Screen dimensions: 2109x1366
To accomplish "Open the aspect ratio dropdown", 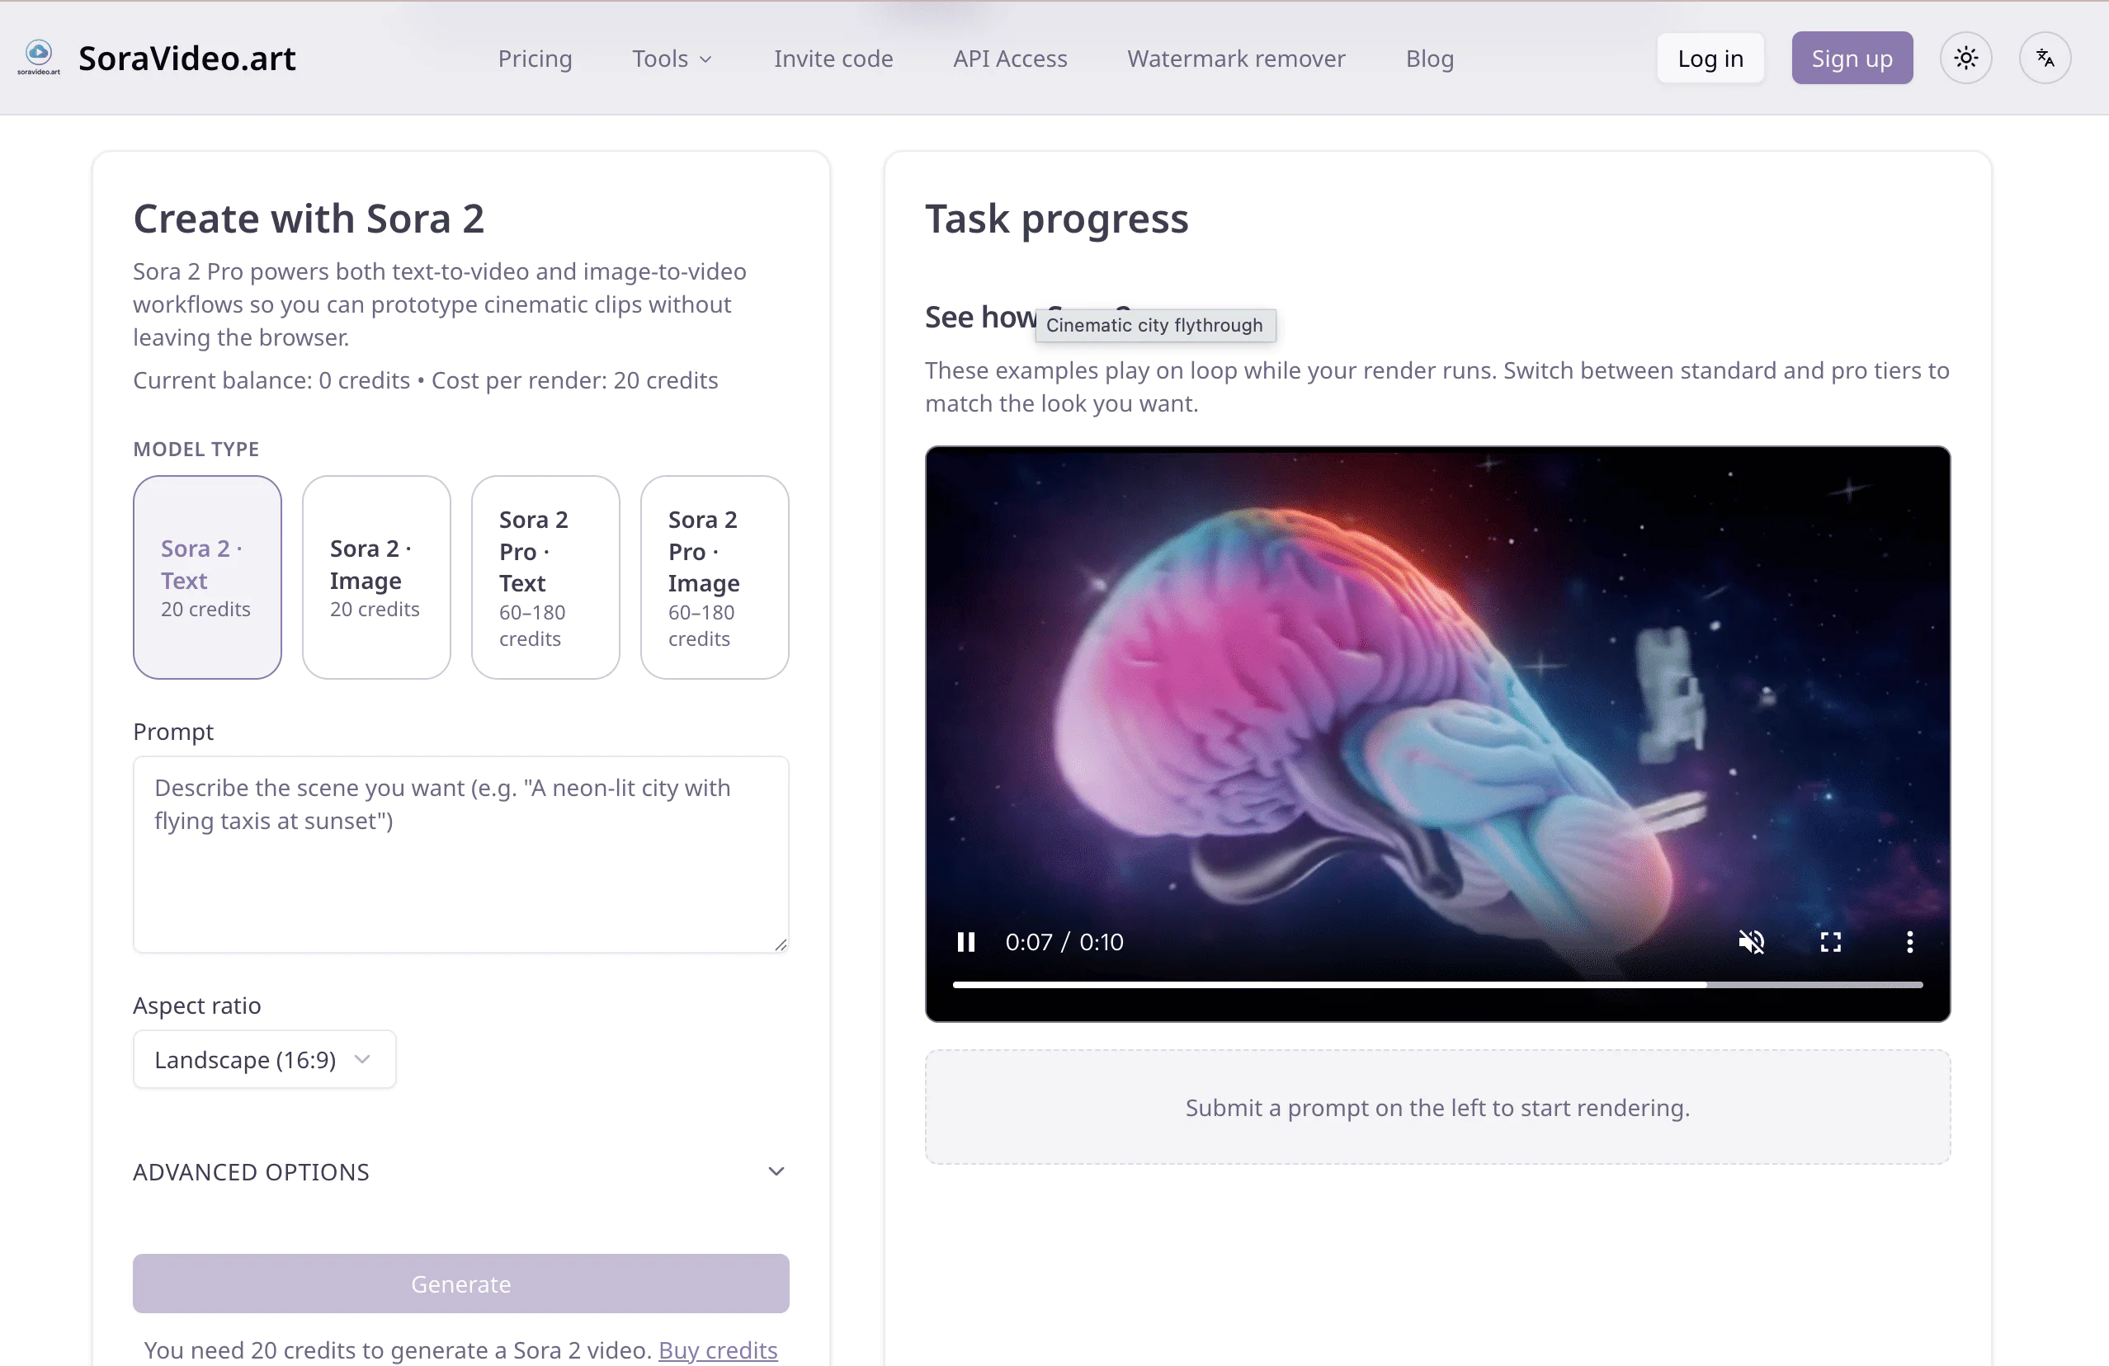I will (263, 1058).
